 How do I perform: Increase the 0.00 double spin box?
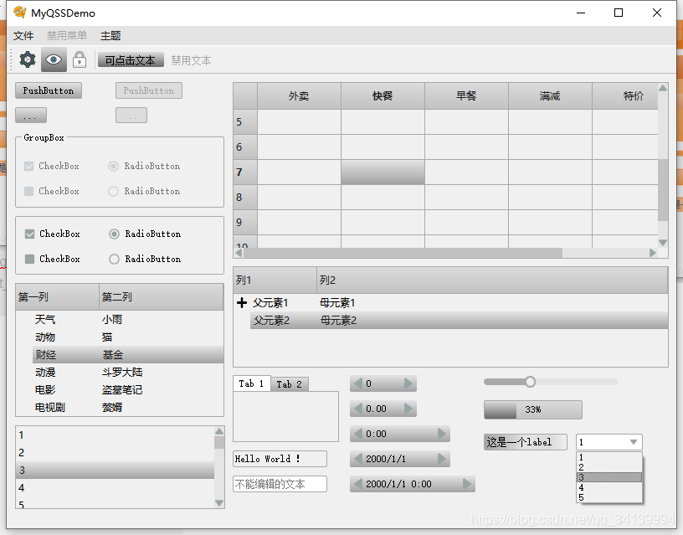click(408, 409)
